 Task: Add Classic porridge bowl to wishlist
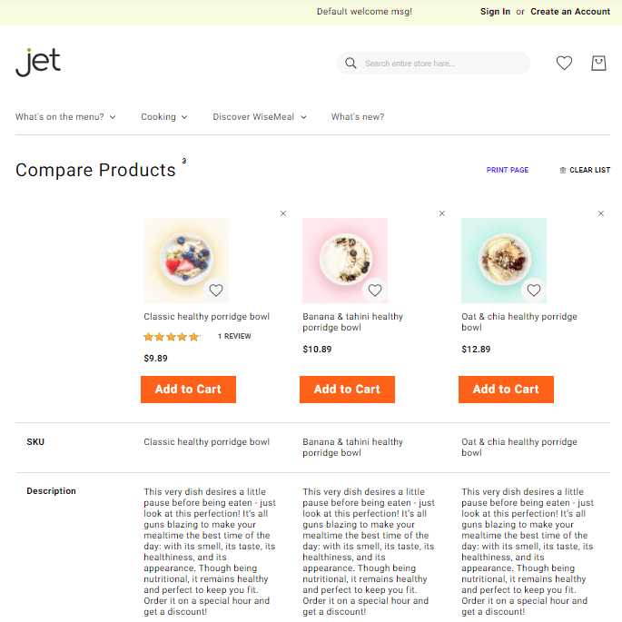pyautogui.click(x=216, y=291)
